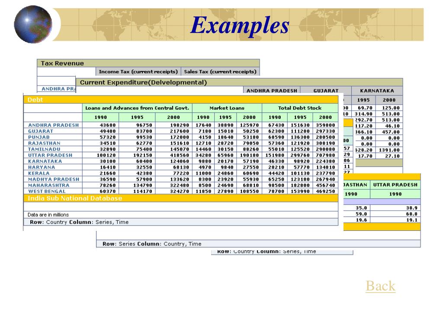
Task: Select the MAHARASHTRA row label
Action: [48, 185]
